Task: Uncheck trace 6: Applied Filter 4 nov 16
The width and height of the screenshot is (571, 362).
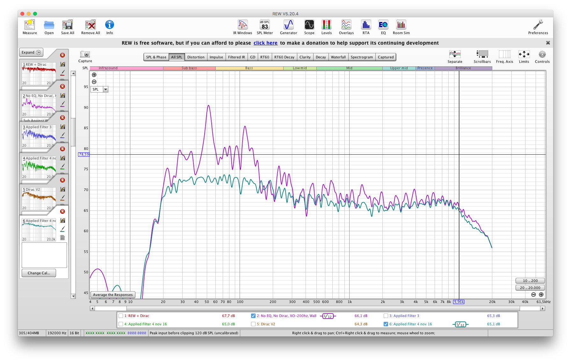Action: tap(386, 324)
